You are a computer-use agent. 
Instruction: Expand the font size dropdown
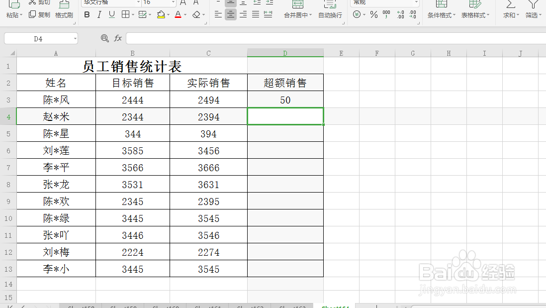[173, 2]
